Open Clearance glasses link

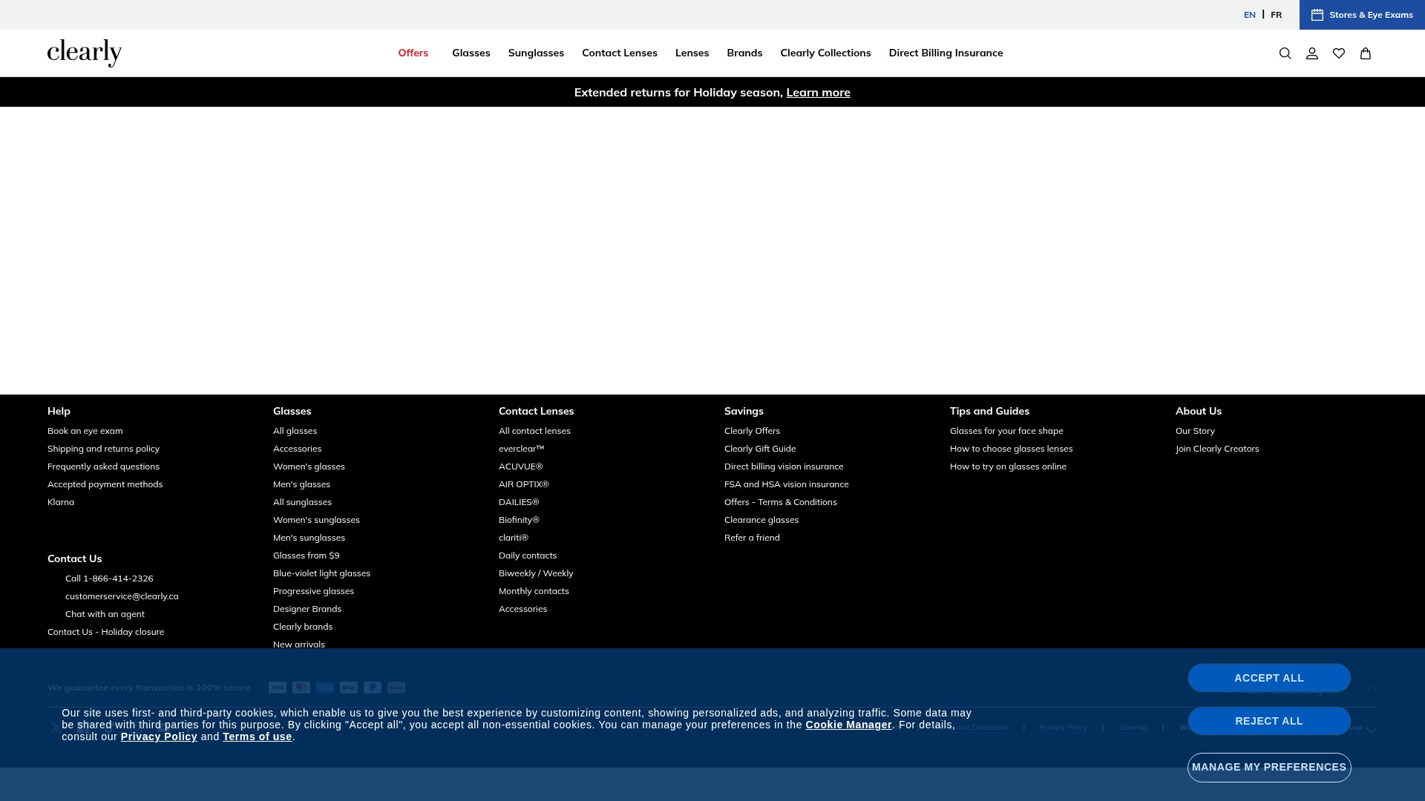(761, 520)
